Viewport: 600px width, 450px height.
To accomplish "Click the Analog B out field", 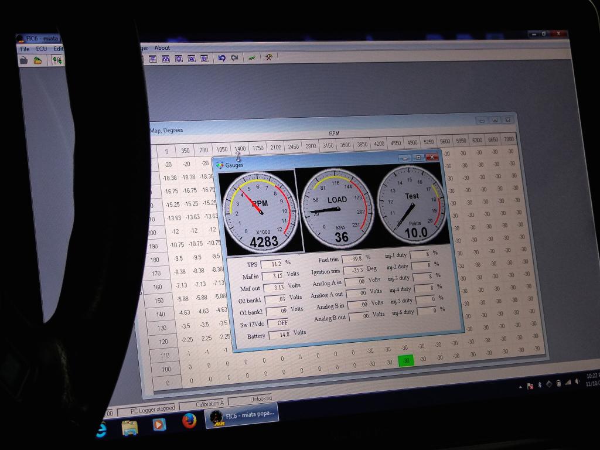I will 359,316.
